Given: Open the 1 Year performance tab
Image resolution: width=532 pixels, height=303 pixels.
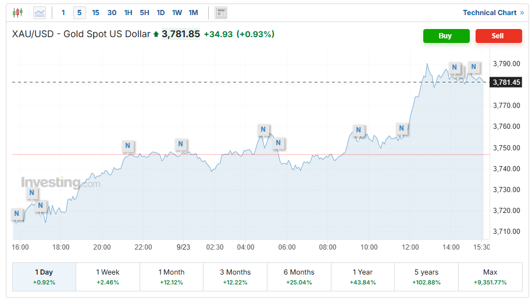Looking at the screenshot, I should (362, 276).
